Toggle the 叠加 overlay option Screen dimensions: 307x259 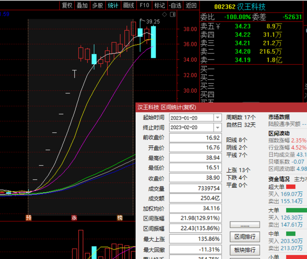click(x=82, y=5)
